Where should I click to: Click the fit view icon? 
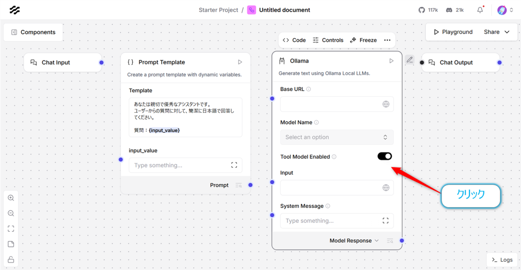(x=11, y=229)
